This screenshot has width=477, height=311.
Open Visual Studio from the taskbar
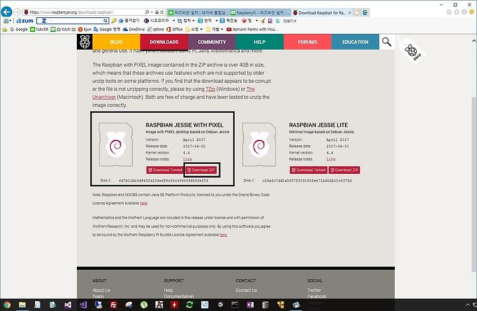coord(68,304)
